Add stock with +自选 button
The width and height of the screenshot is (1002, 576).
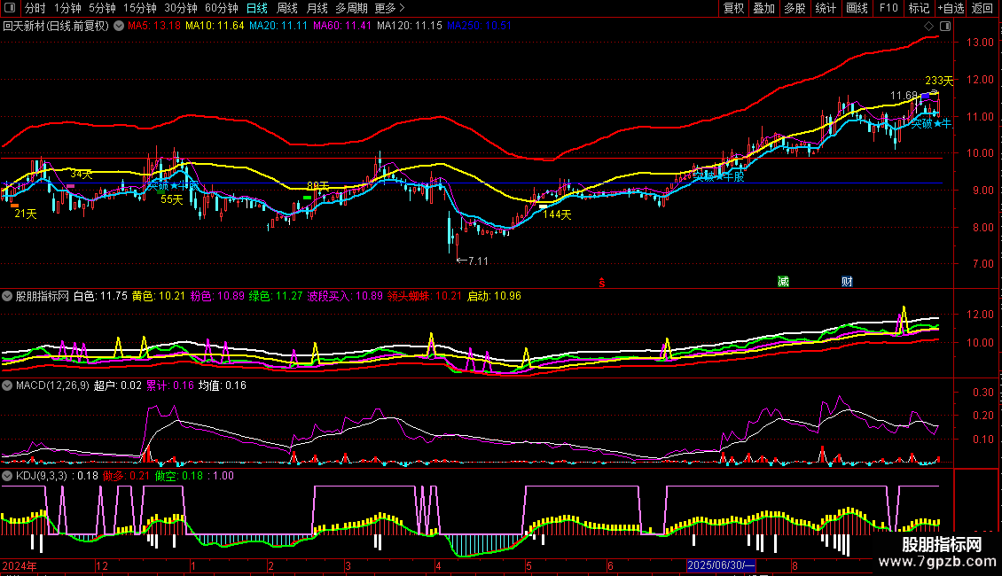951,8
